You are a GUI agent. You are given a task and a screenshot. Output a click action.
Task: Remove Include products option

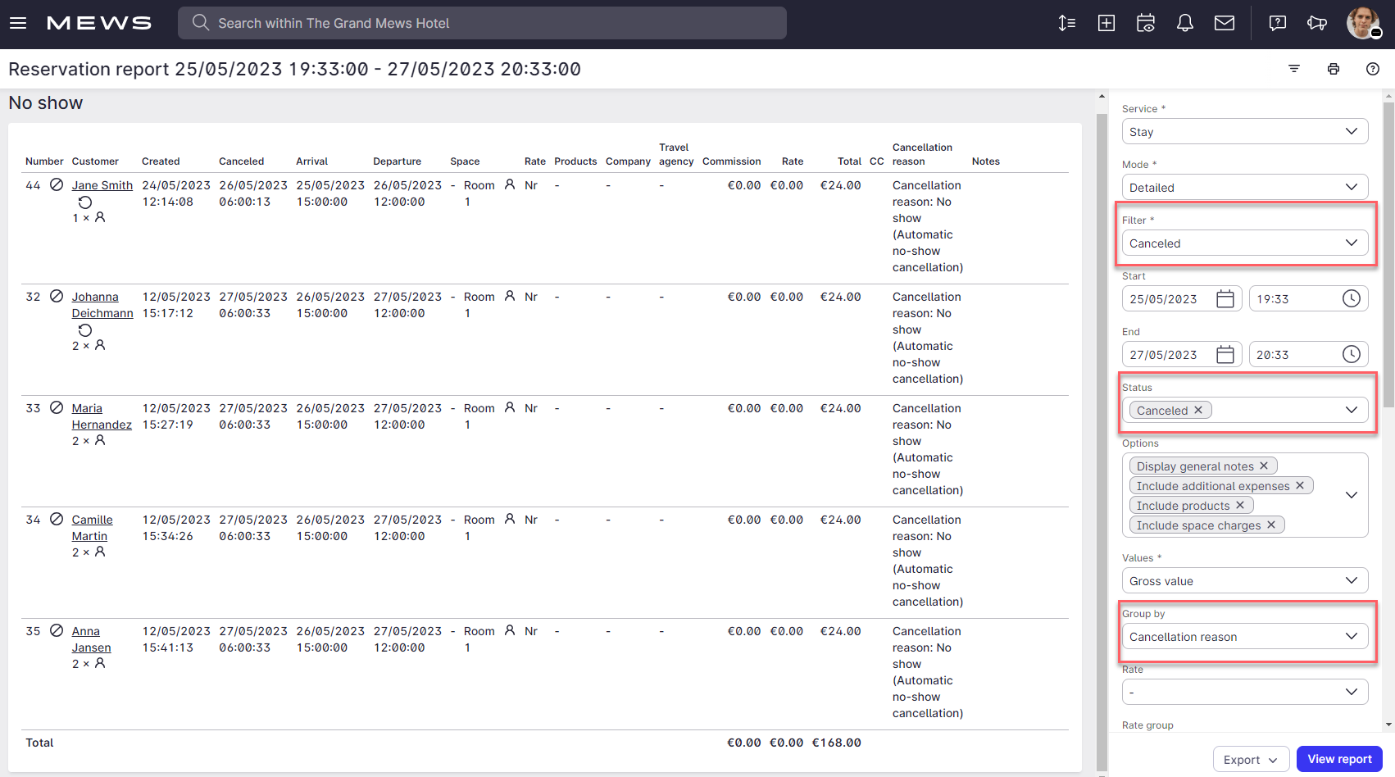click(x=1240, y=505)
